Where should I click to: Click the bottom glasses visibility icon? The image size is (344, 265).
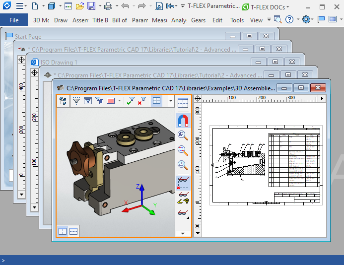183,212
